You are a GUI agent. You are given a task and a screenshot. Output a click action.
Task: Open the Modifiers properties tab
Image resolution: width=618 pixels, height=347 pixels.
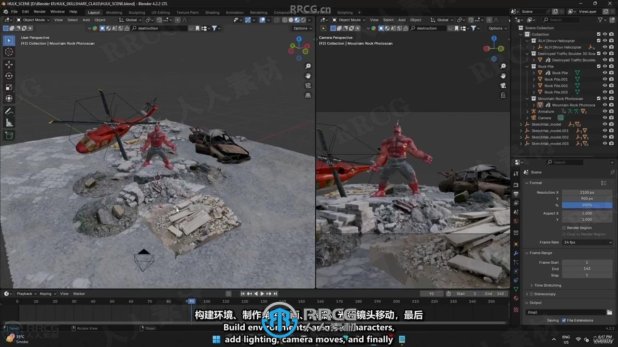pos(516,253)
